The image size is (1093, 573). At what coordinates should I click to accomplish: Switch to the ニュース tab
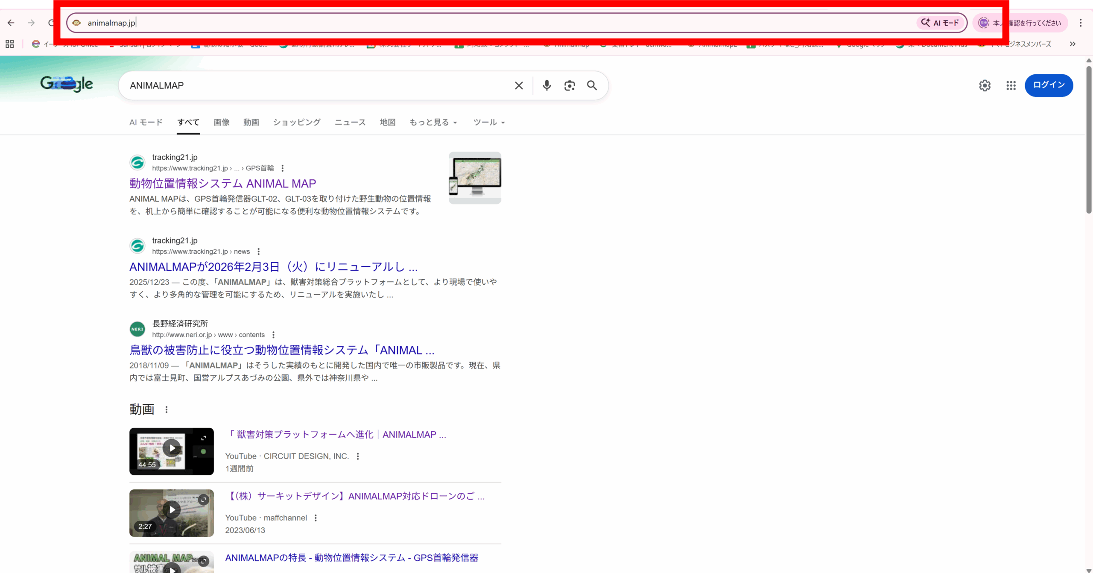click(x=350, y=122)
